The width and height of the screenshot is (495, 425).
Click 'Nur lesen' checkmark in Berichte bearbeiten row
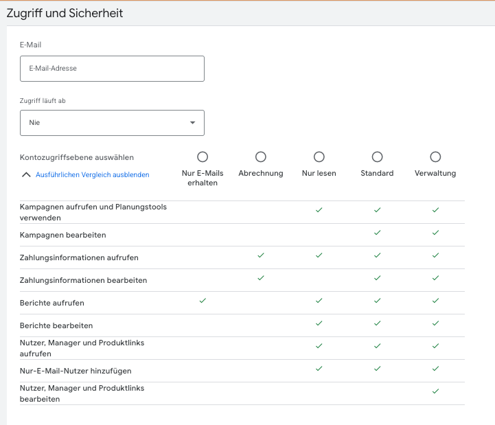point(319,323)
